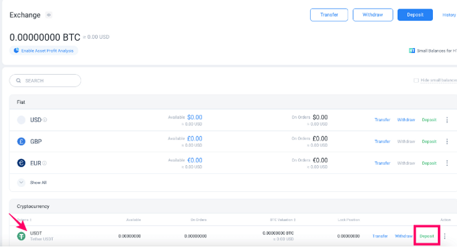
Task: Click the USD available balance $0.00
Action: tap(195, 117)
